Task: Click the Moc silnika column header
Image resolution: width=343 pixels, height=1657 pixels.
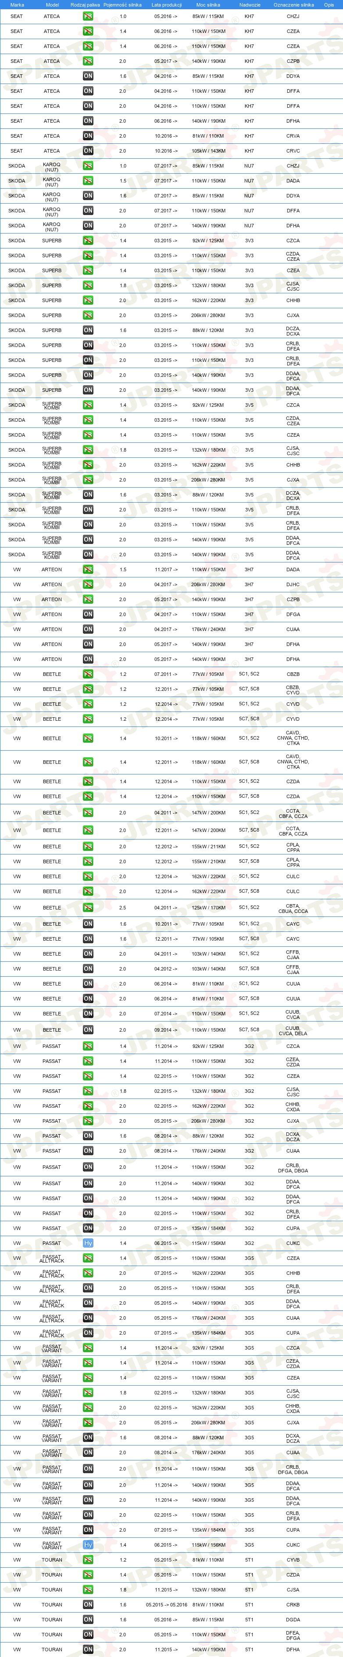Action: [x=208, y=4]
